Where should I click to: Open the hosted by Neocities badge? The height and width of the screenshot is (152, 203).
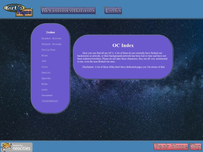tap(17, 147)
